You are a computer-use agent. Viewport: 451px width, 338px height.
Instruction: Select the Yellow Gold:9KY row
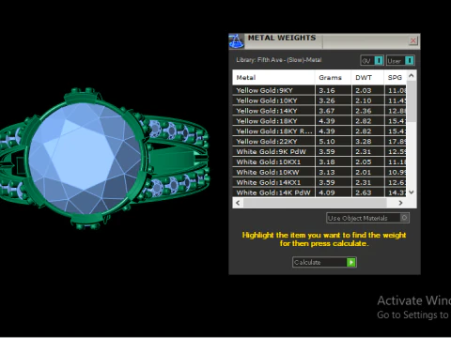coord(319,90)
